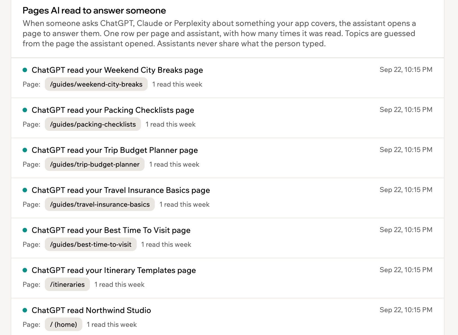The height and width of the screenshot is (335, 458).
Task: Click the timestamp on the Best Time To Visit row
Action: tap(406, 230)
